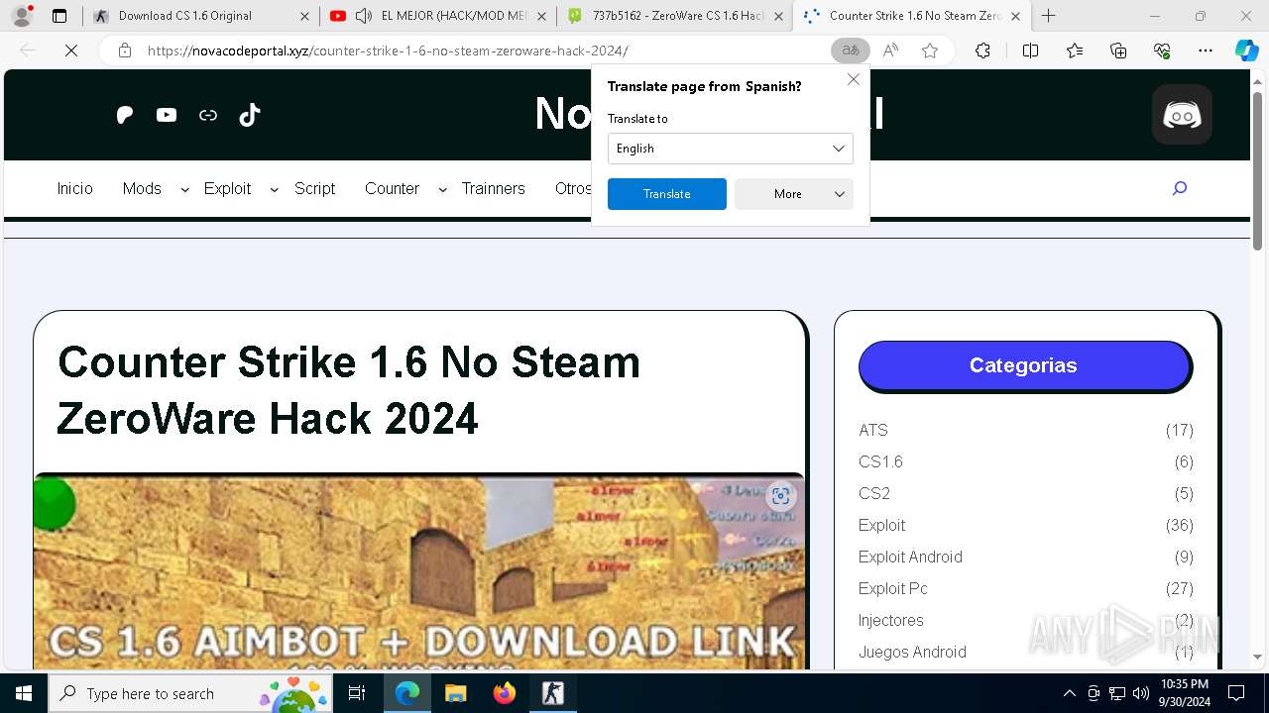Click the Categorias button

(1024, 365)
